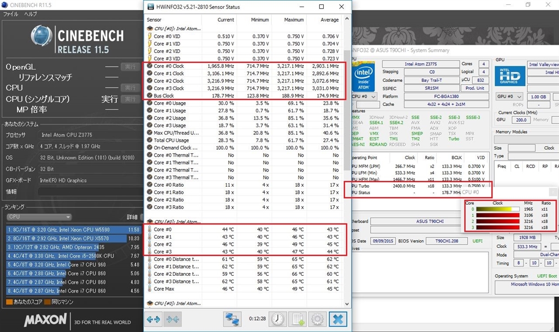Click the green Turbo feature label

click(x=454, y=139)
